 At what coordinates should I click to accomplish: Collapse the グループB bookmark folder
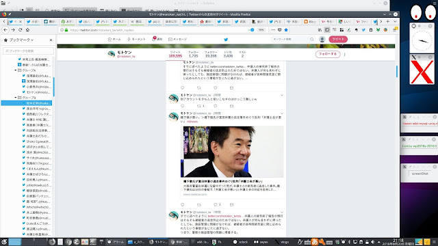16,98
